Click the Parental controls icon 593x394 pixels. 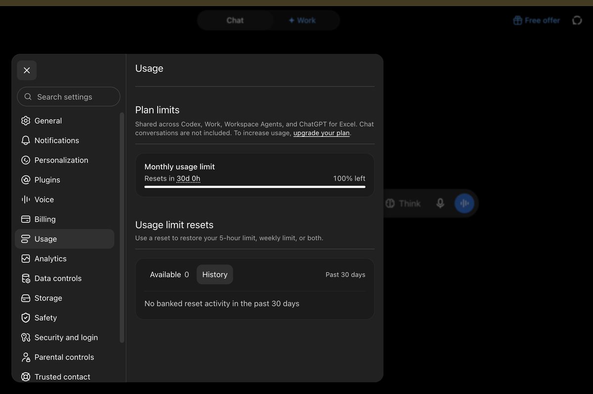(x=26, y=357)
